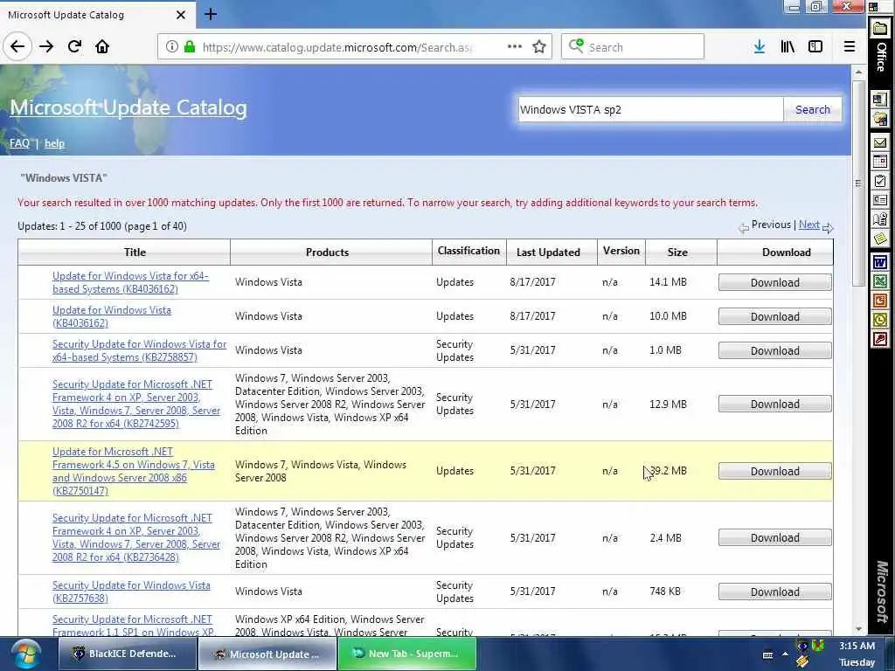The image size is (895, 671).
Task: Open the Microsoft Update Catalog title link
Action: click(128, 107)
